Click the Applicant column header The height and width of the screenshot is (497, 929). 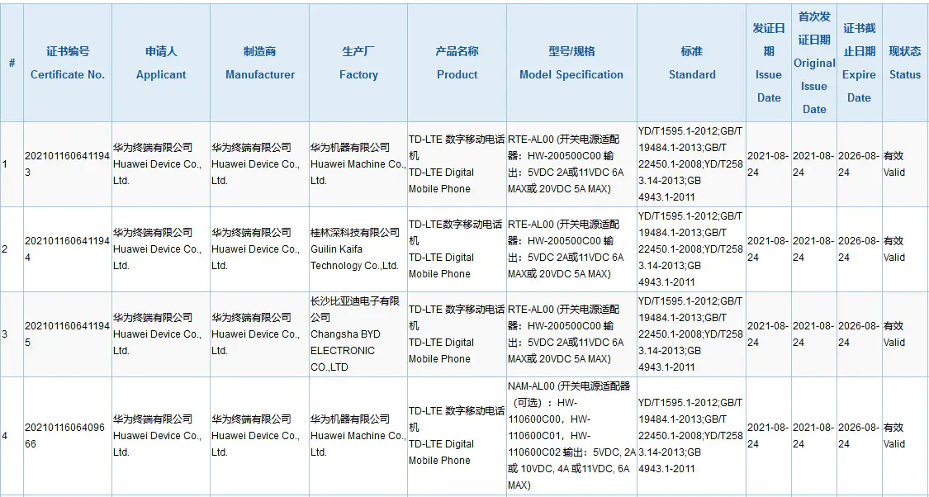click(x=160, y=63)
